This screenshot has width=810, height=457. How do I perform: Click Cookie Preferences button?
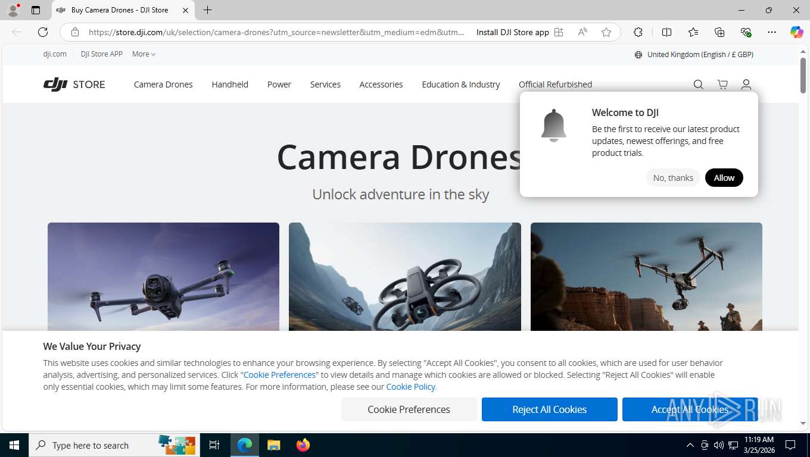[x=409, y=409]
